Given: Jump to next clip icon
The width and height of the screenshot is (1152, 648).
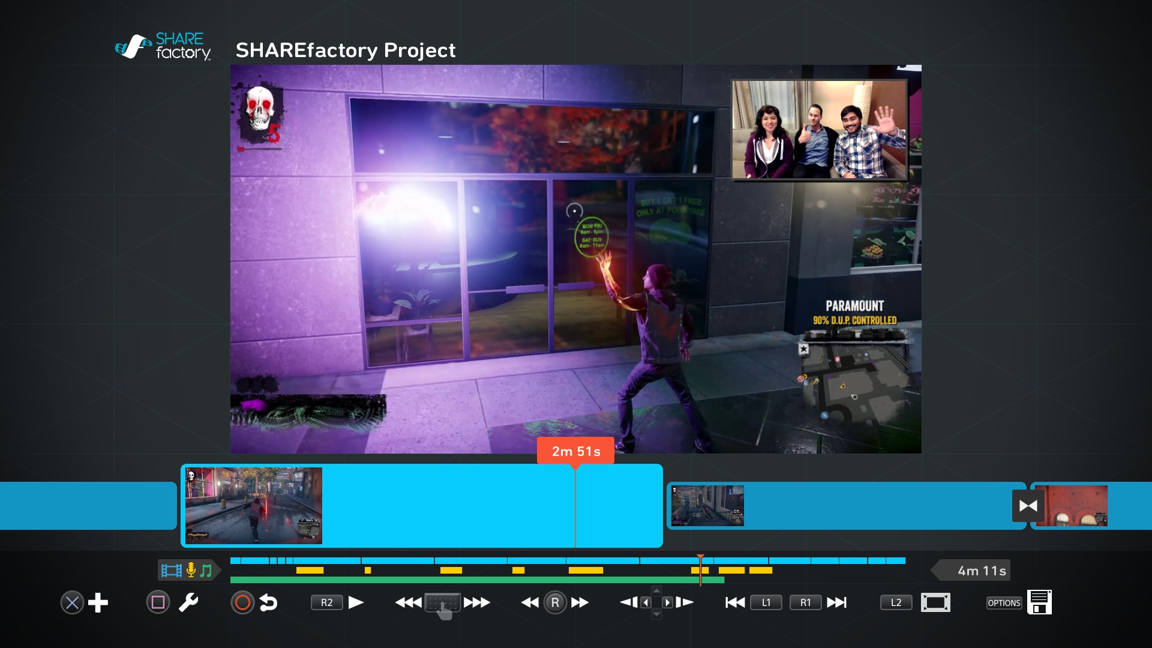Looking at the screenshot, I should 836,602.
